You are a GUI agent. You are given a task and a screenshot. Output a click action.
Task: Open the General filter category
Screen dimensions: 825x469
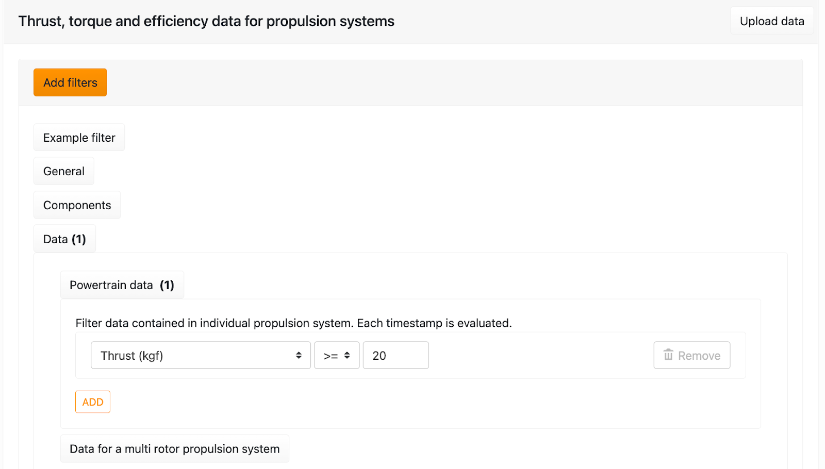(63, 171)
